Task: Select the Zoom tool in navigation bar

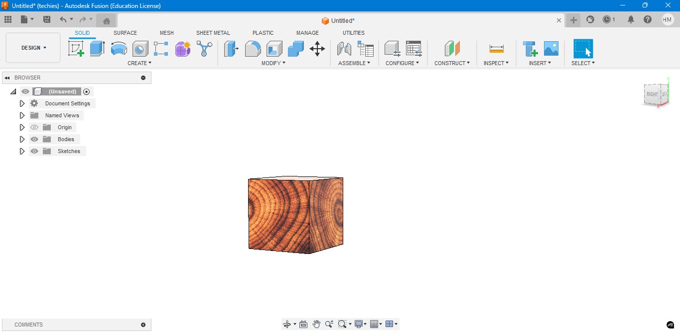Action: pyautogui.click(x=329, y=324)
